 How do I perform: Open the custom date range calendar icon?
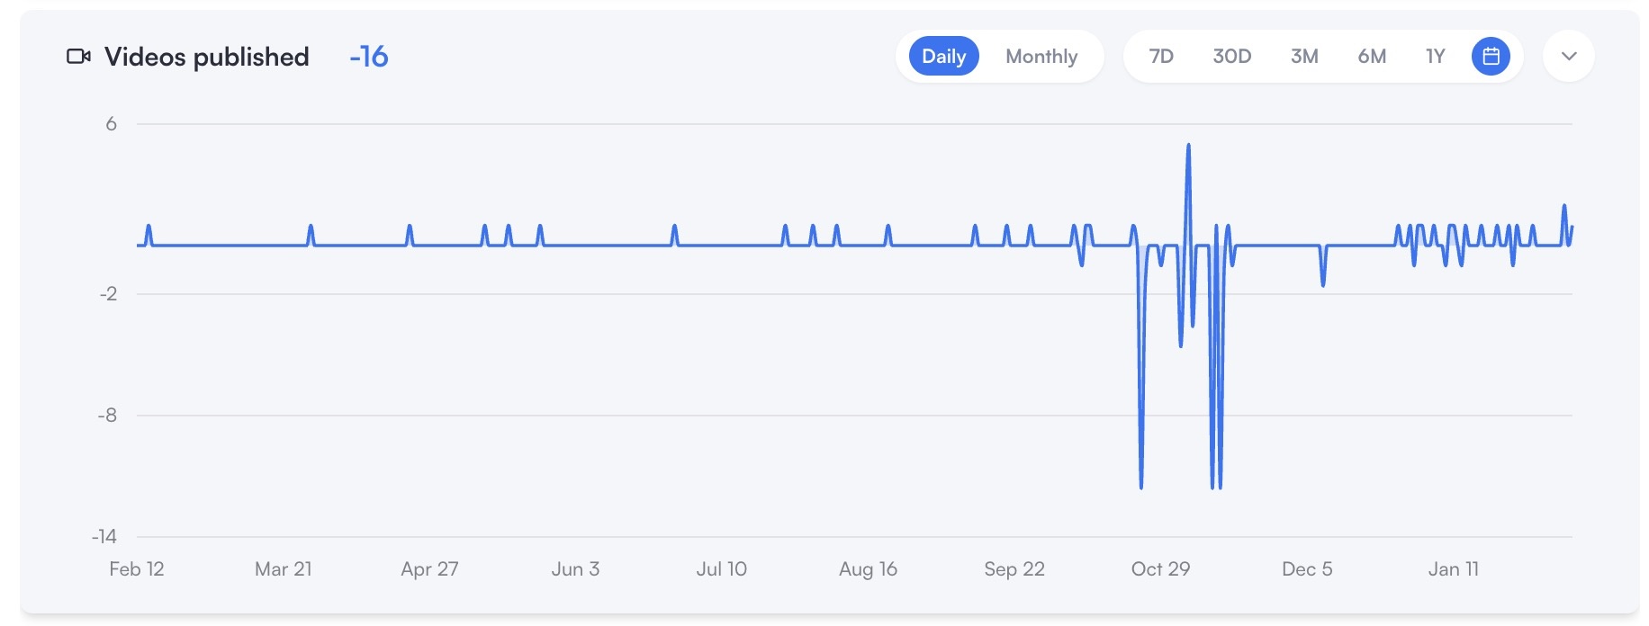(x=1491, y=57)
